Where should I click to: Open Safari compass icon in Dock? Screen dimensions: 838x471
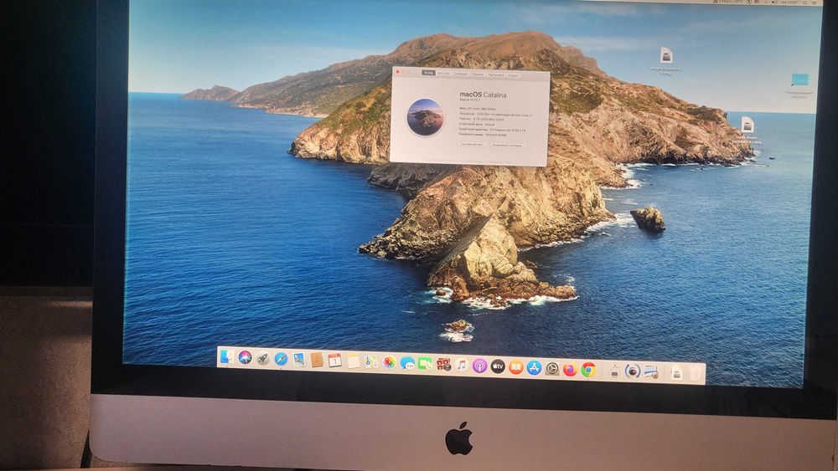tap(281, 358)
